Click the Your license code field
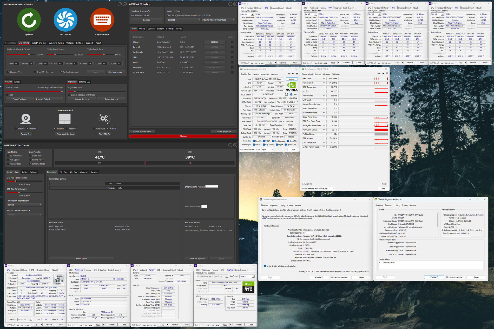This screenshot has width=494, height=329. [x=205, y=207]
